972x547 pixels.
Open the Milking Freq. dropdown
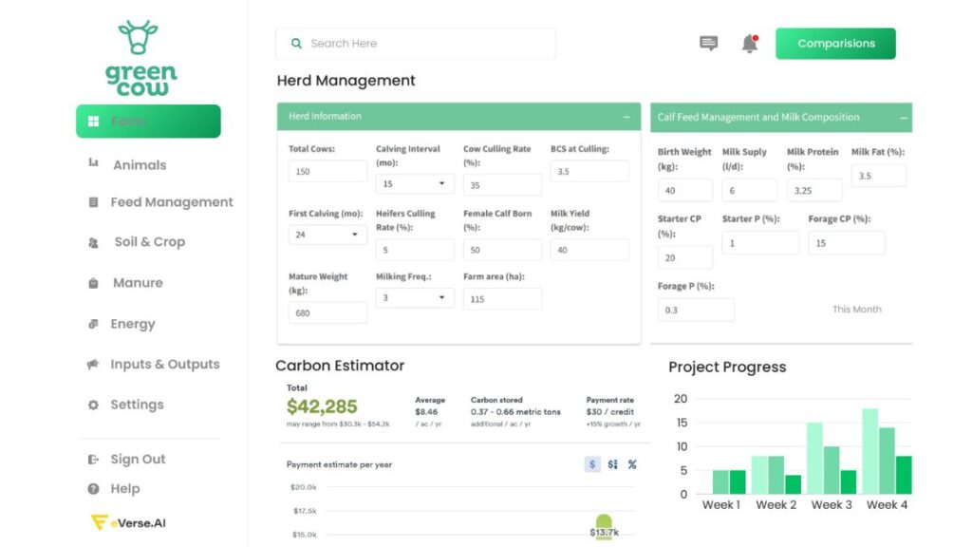[415, 298]
